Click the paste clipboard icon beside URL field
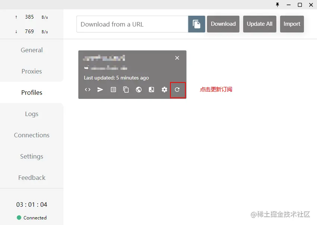The width and height of the screenshot is (317, 225). [197, 24]
